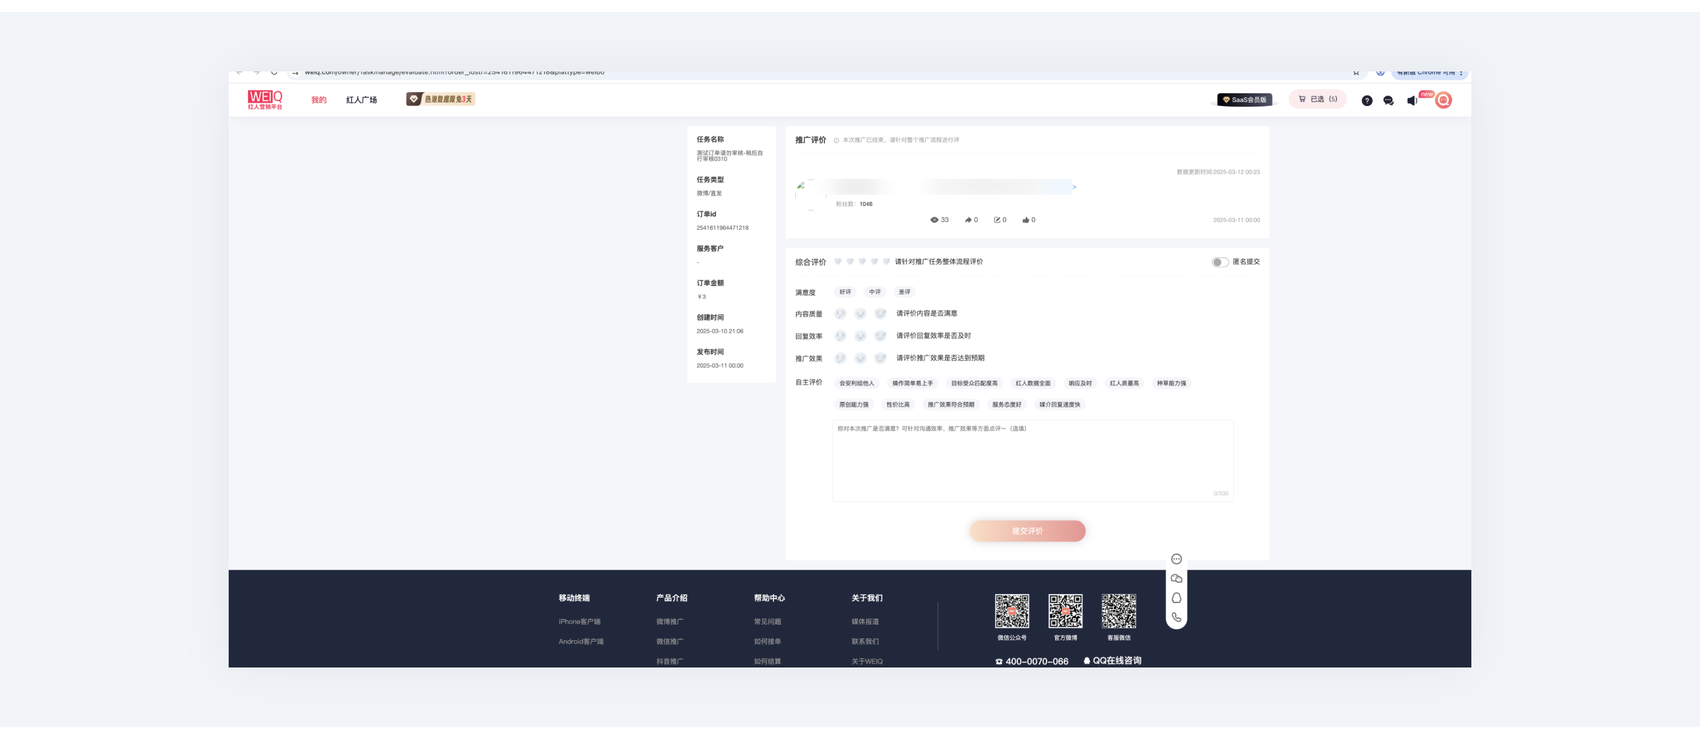1700x739 pixels.
Task: Select 差评 satisfaction option
Action: point(904,292)
